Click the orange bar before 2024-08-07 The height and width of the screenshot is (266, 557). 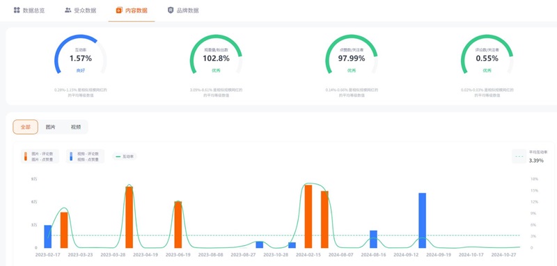(324, 219)
